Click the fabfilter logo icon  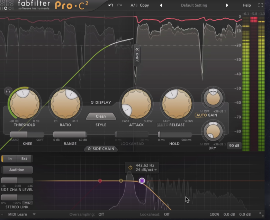[x=7, y=5]
